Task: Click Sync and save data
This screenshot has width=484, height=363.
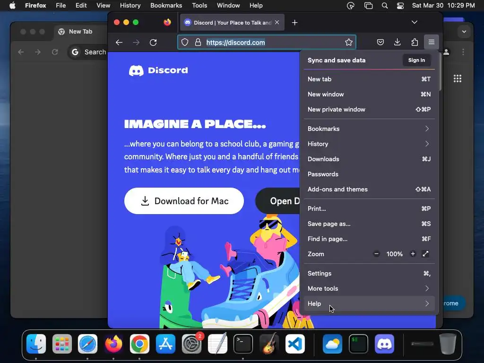Action: tap(337, 60)
